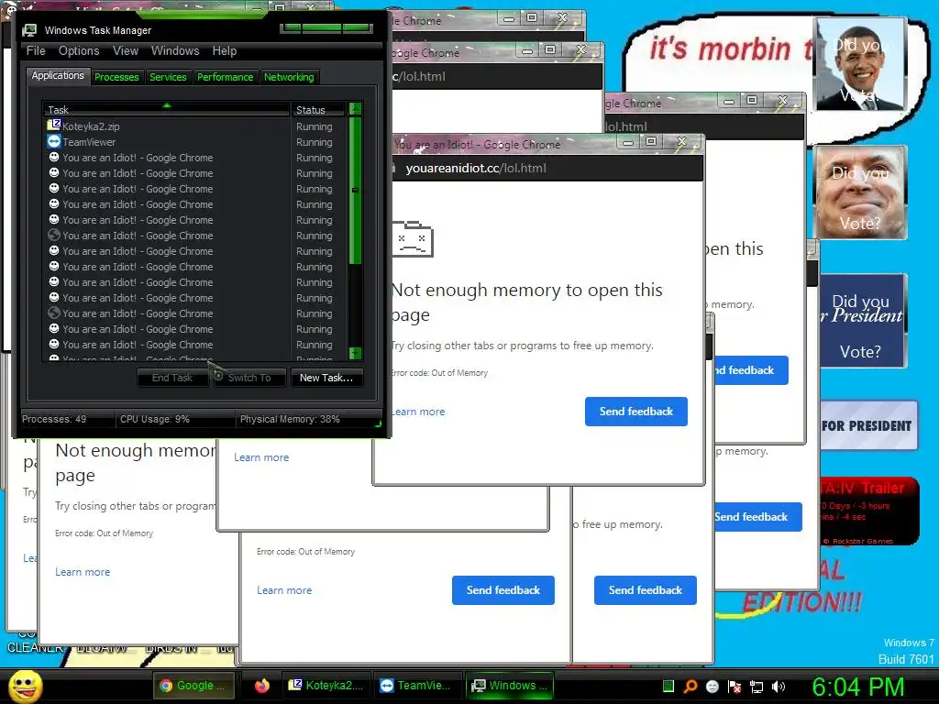Click the 'FOR PRESIDENT' banner ad
Viewport: 939px width, 704px height.
(867, 425)
